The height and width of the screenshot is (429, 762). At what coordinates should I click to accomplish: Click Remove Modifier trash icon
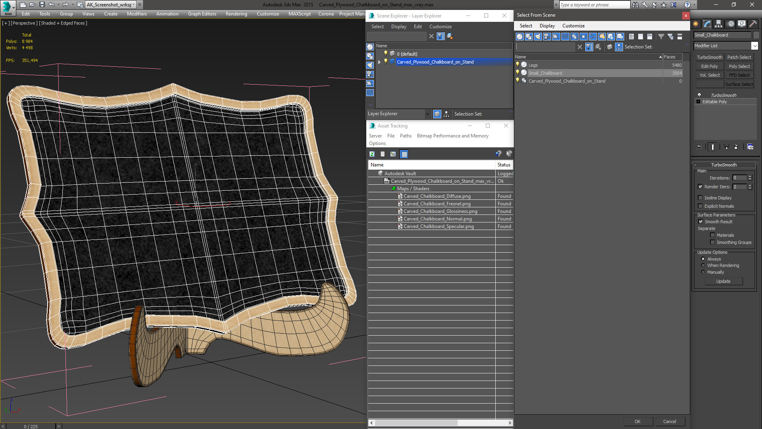736,147
